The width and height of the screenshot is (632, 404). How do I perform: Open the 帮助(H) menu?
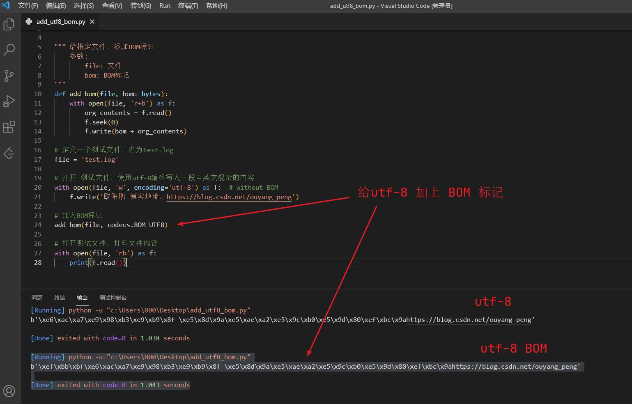tap(217, 6)
